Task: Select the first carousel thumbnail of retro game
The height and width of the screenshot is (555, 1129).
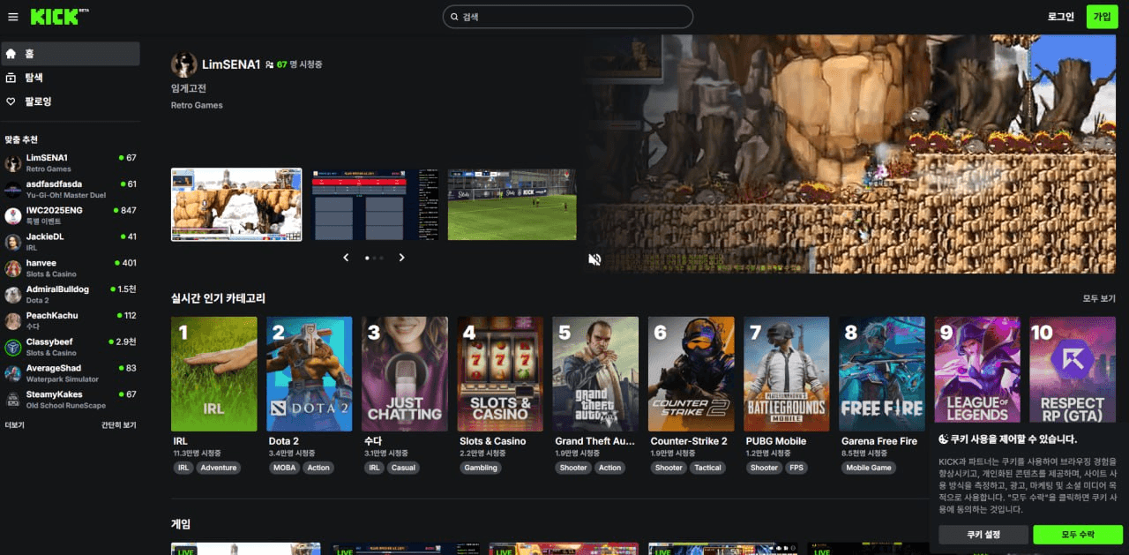Action: (x=236, y=205)
